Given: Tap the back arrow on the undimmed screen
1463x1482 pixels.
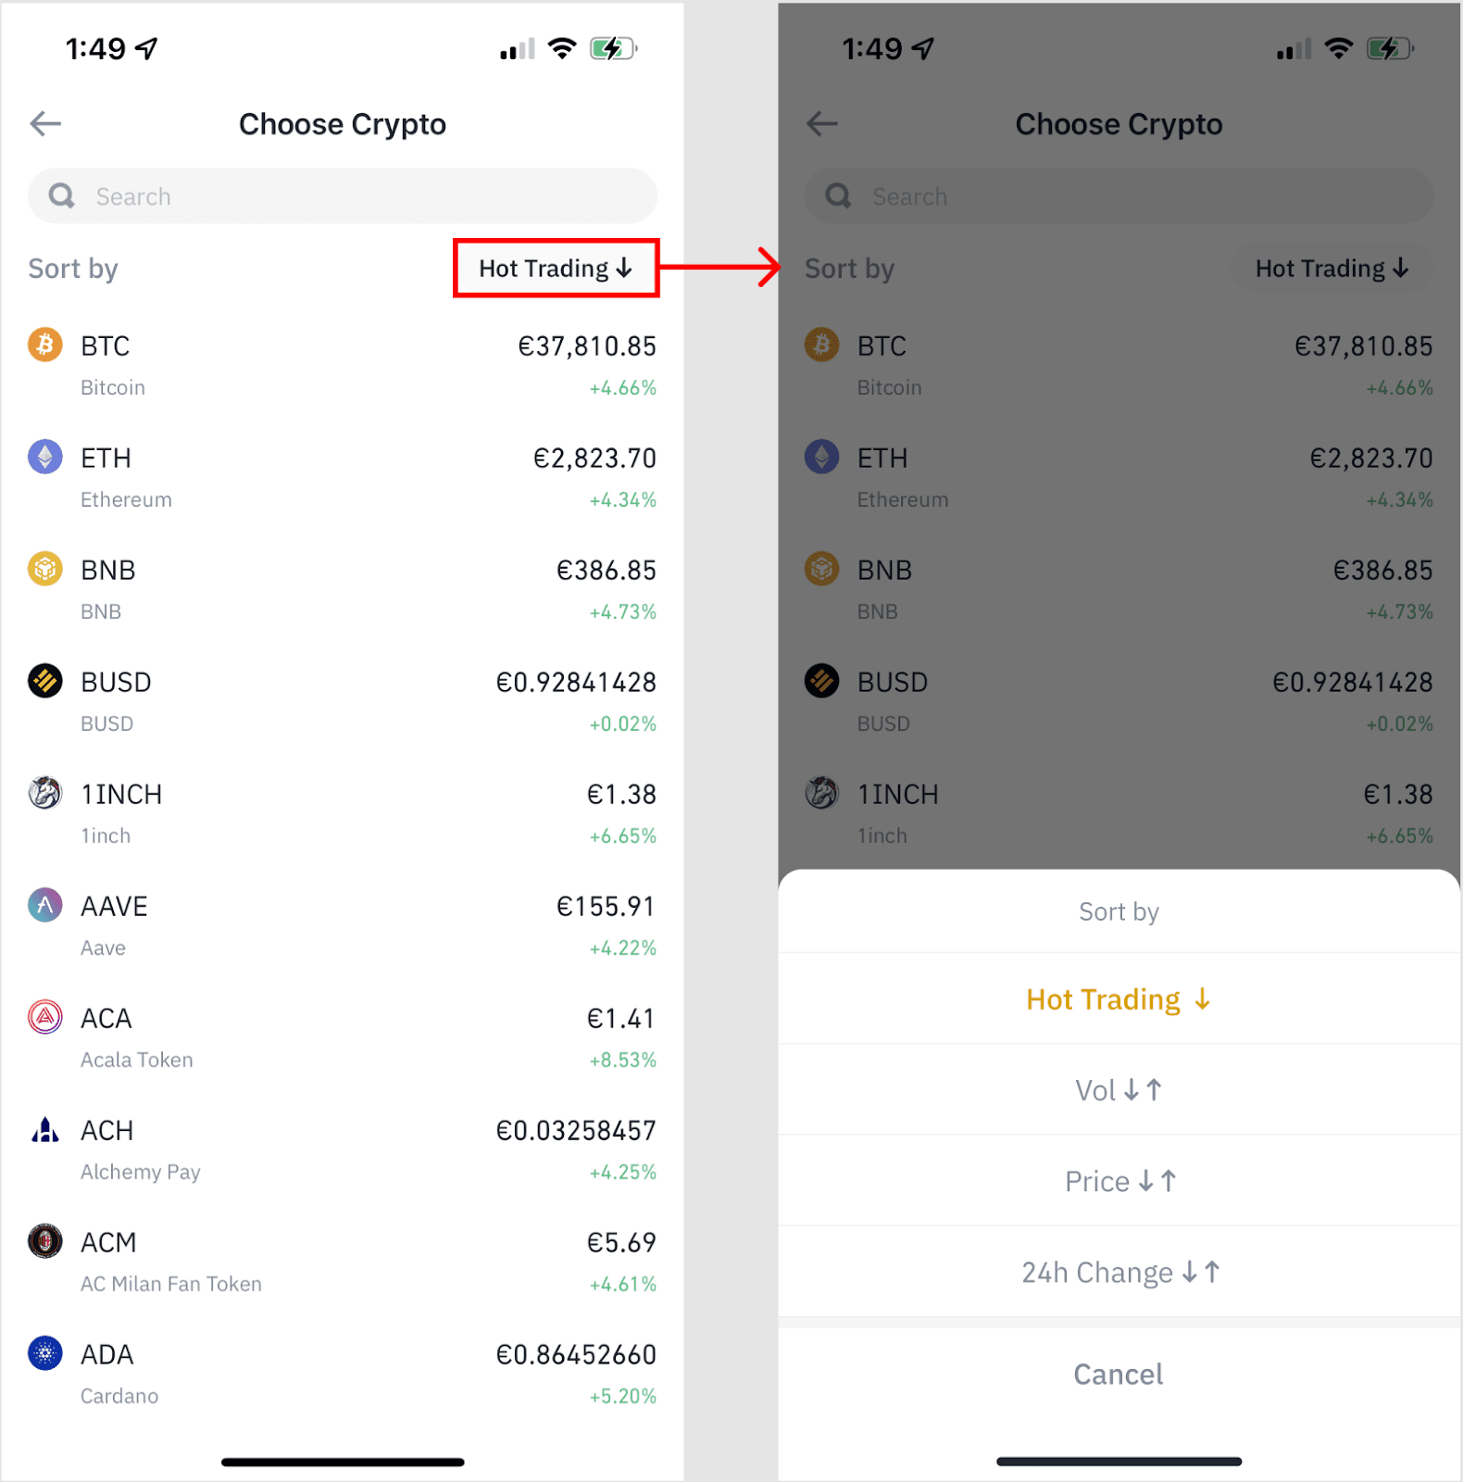Looking at the screenshot, I should click(45, 123).
